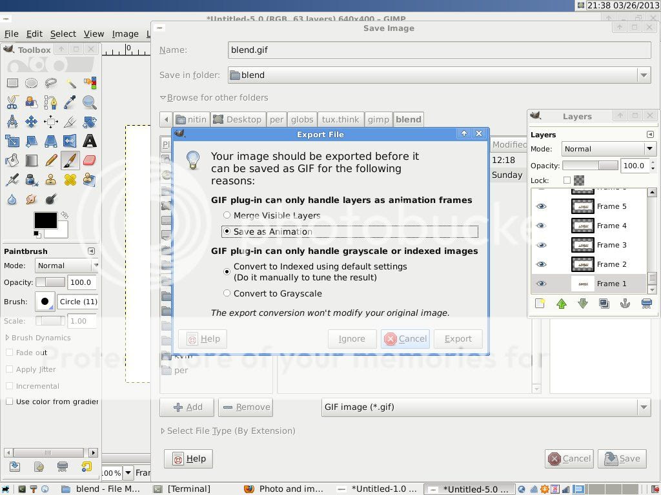This screenshot has height=495, width=661.
Task: Open the Save in folder dropdown
Action: [439, 75]
